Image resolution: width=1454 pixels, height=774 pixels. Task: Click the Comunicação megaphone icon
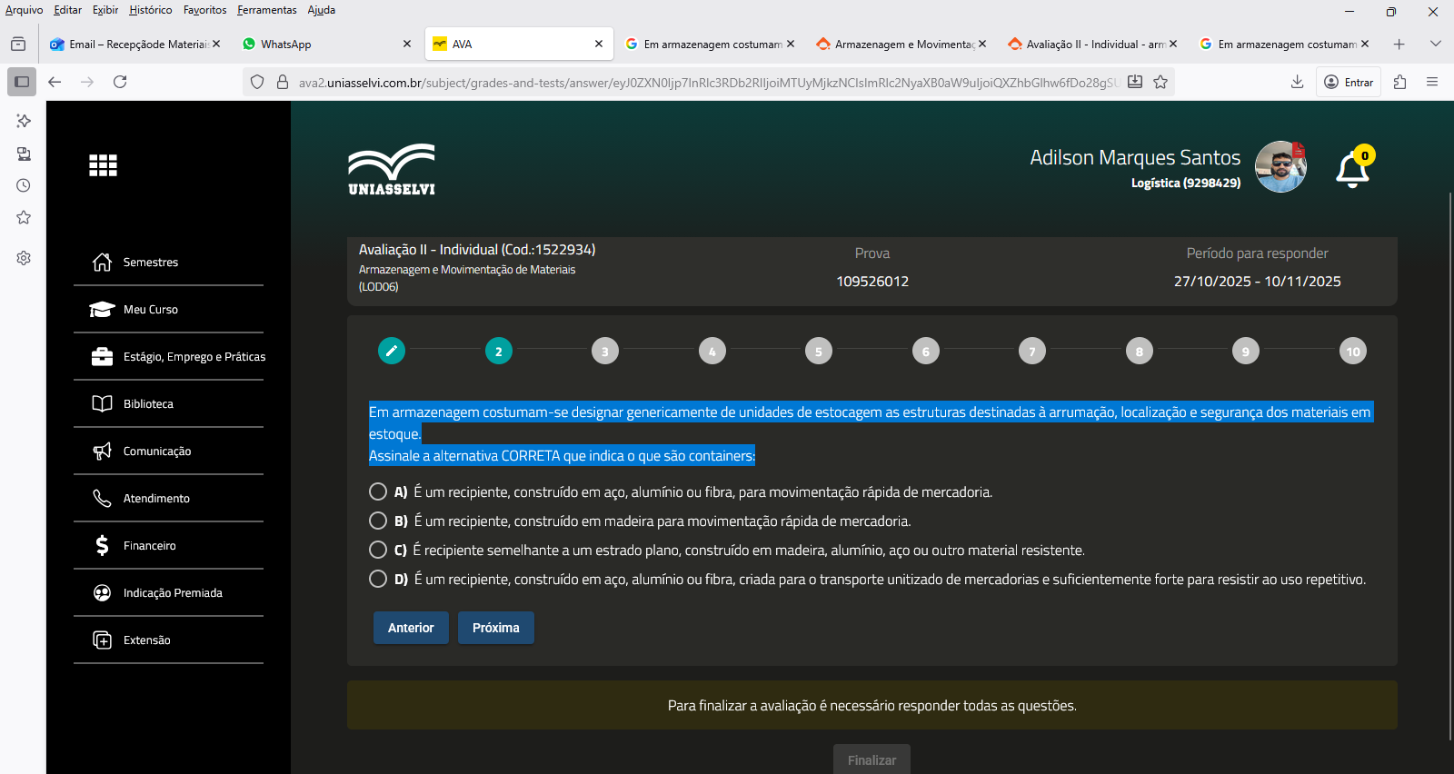click(x=103, y=451)
